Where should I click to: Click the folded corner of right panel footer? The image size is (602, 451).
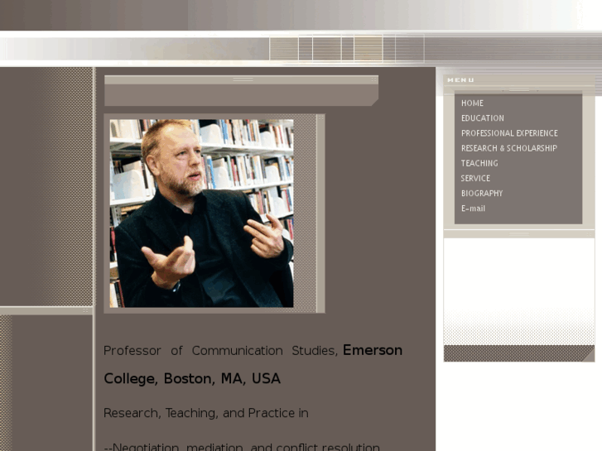588,357
